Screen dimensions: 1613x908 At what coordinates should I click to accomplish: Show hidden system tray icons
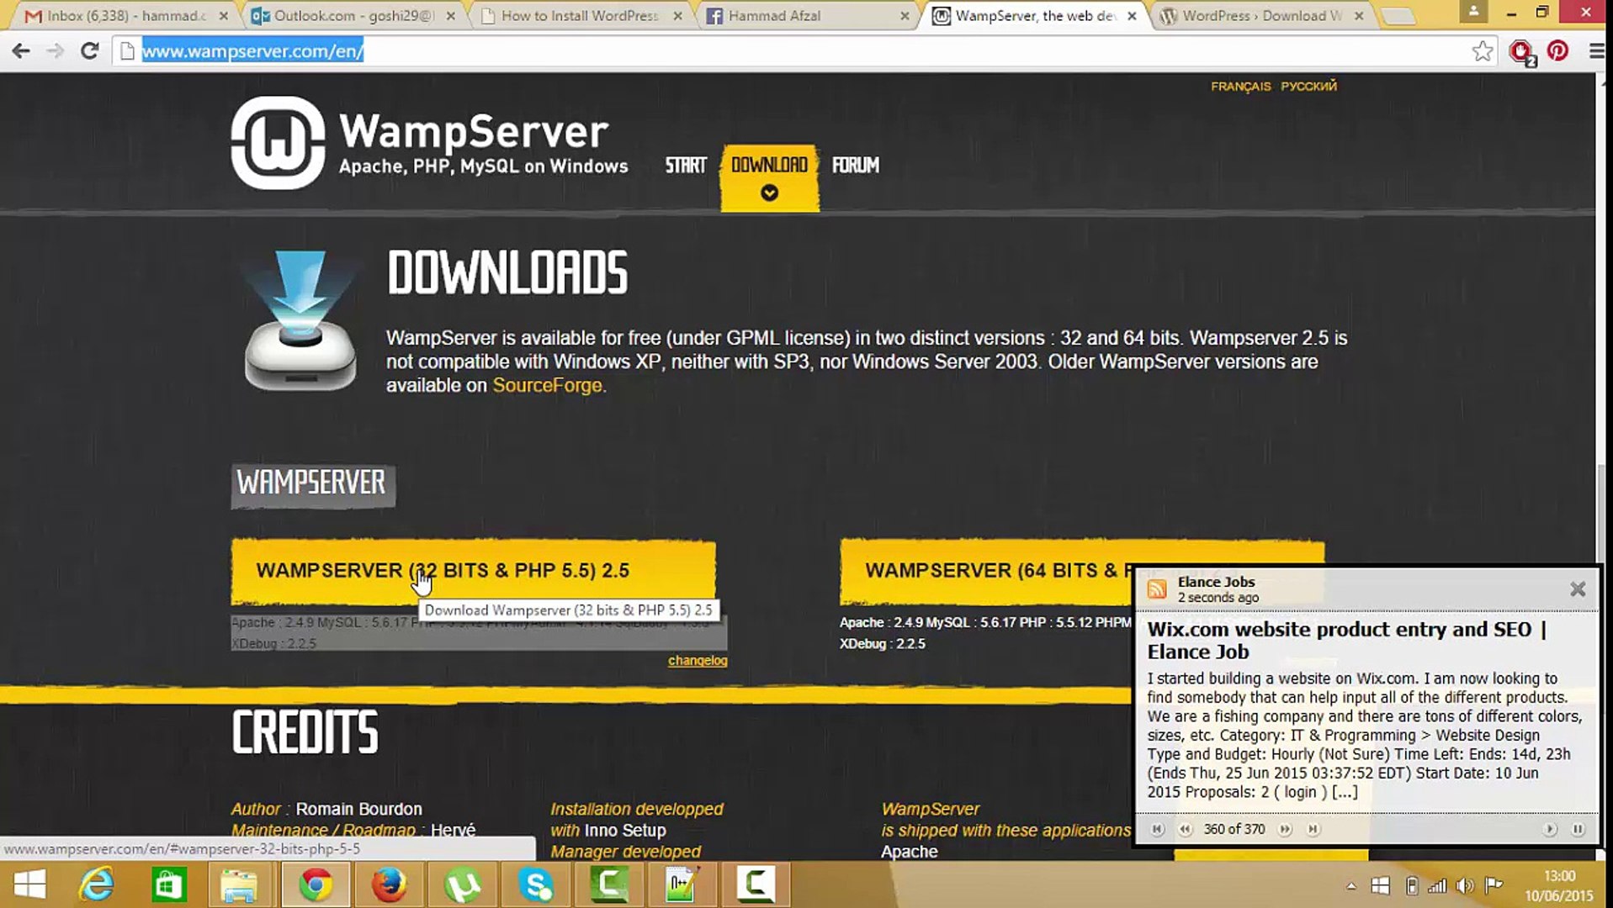coord(1351,886)
